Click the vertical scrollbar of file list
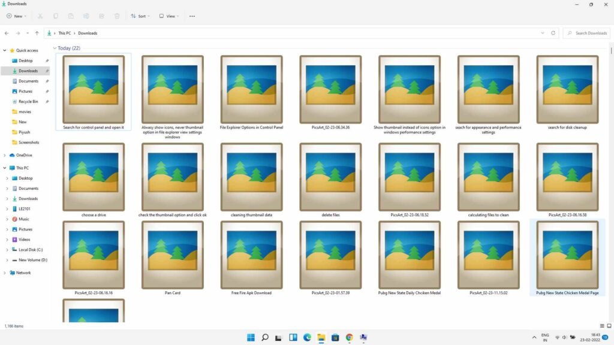This screenshot has height=345, width=614. pyautogui.click(x=611, y=180)
